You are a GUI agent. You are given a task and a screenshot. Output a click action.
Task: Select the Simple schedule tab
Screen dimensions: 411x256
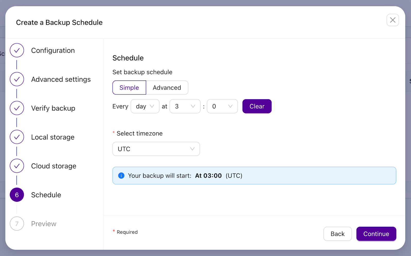pyautogui.click(x=129, y=87)
